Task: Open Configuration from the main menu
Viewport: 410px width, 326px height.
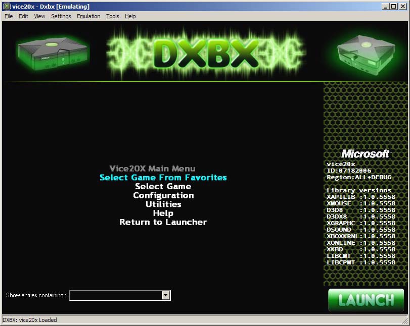Action: 163,195
